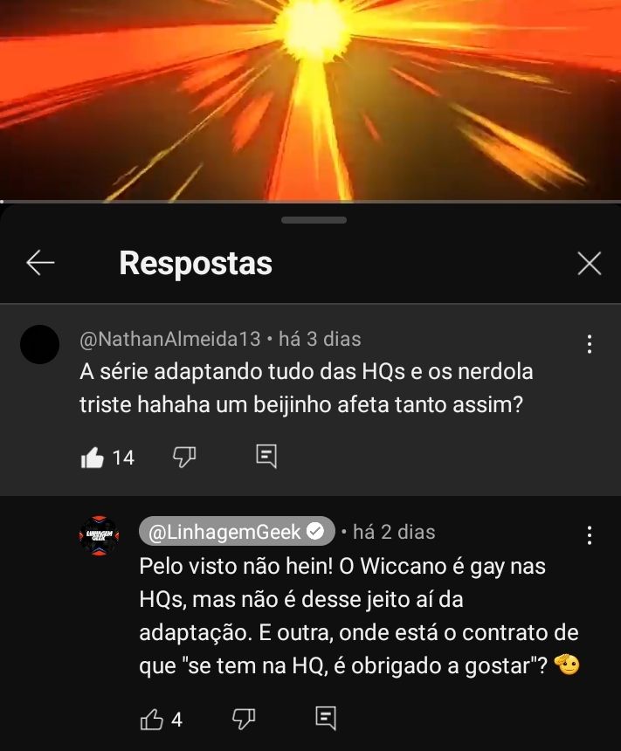
Task: Toggle like on NathanAlmeida13's comment
Action: [92, 458]
